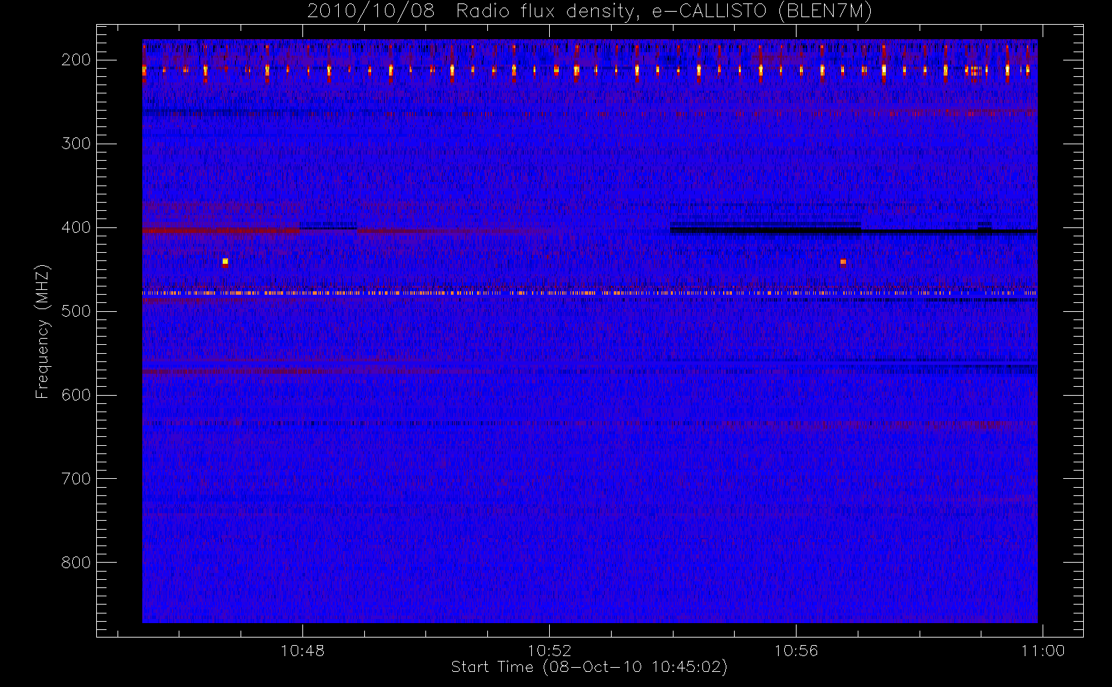
Task: Click the bright yellow spot near 440 MHz at 10:46
Action: (225, 262)
